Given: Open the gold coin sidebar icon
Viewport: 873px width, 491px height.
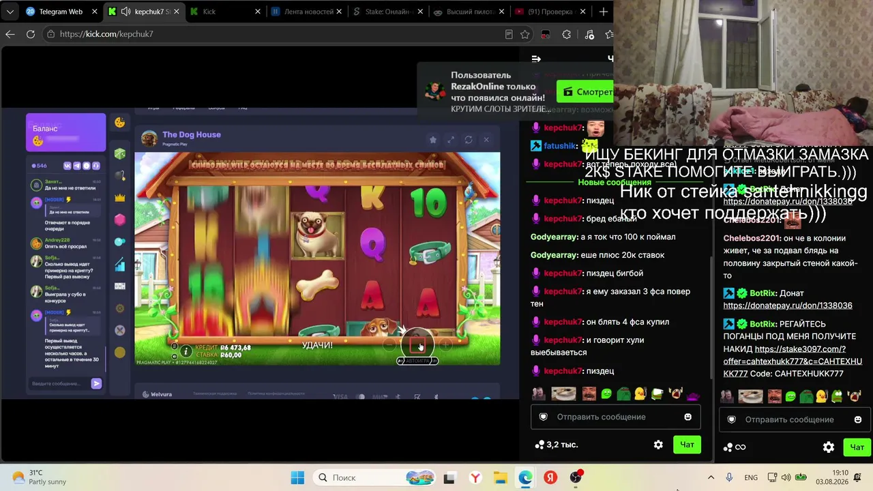Looking at the screenshot, I should coord(120,353).
